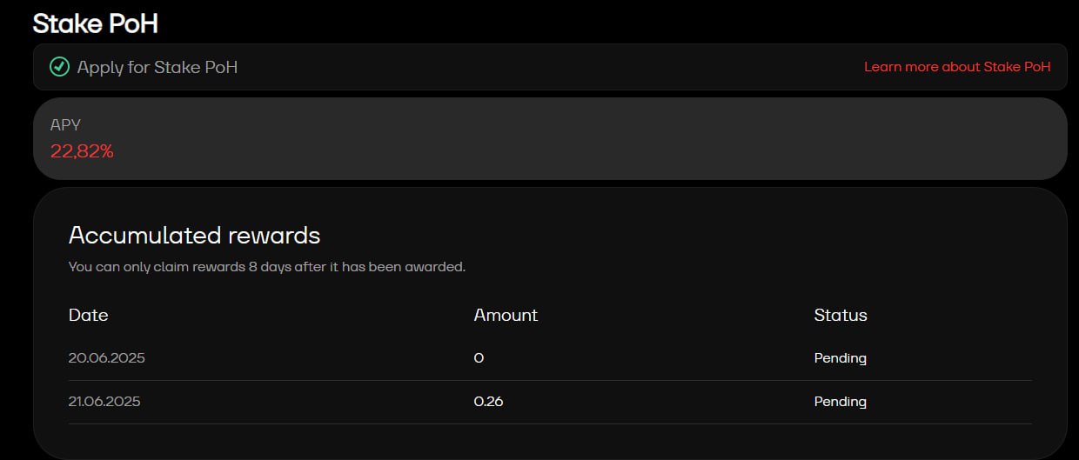Click Pending status of the 20.06.2025 row
Screen dimensions: 1079x460
(x=841, y=358)
